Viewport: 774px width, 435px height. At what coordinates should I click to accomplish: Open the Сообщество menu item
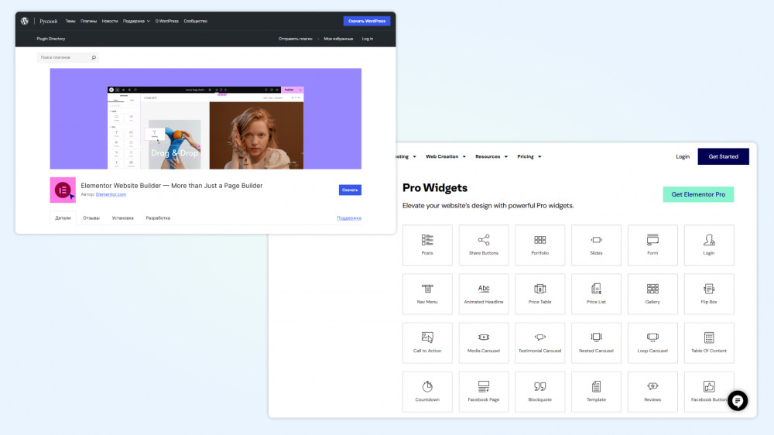pyautogui.click(x=196, y=21)
